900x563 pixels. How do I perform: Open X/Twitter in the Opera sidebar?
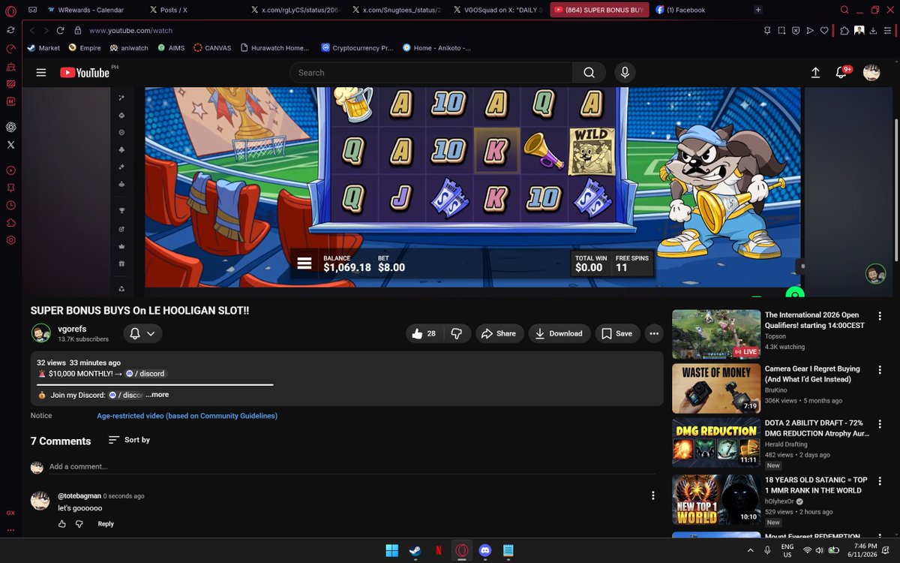coord(10,145)
